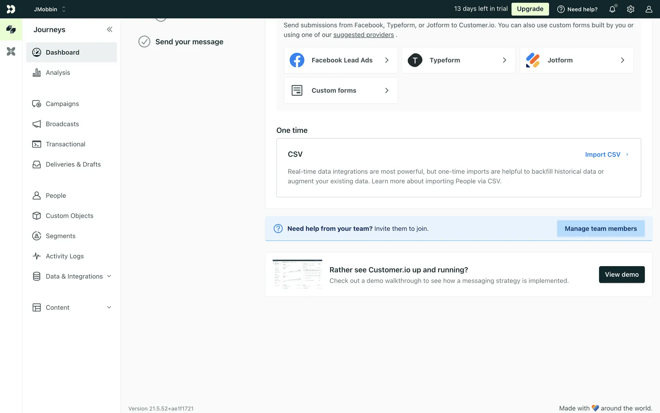Viewport: 660px width, 413px height.
Task: Go to Campaigns in the sidebar
Action: pyautogui.click(x=62, y=104)
